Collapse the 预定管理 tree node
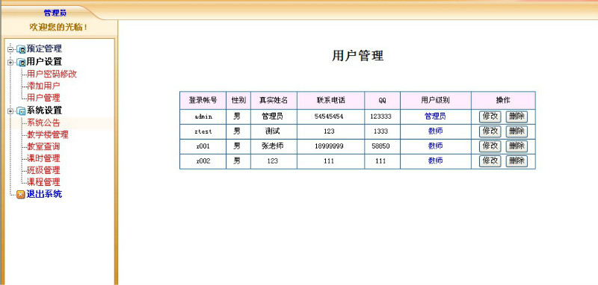The height and width of the screenshot is (285, 598). (10, 49)
